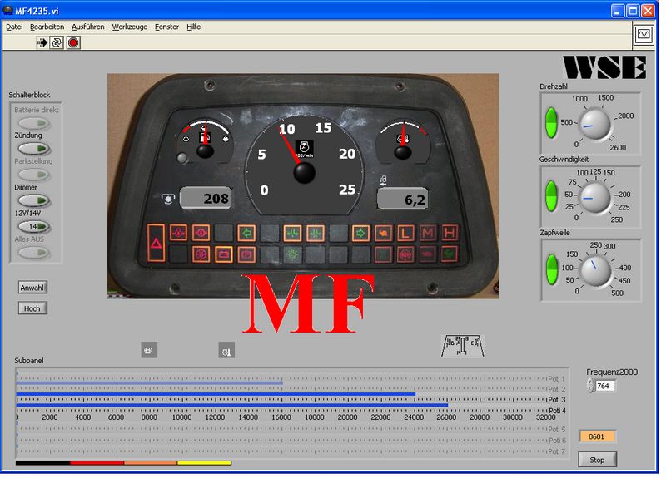
Task: Click the green right turn arrow indicator
Action: point(360,233)
